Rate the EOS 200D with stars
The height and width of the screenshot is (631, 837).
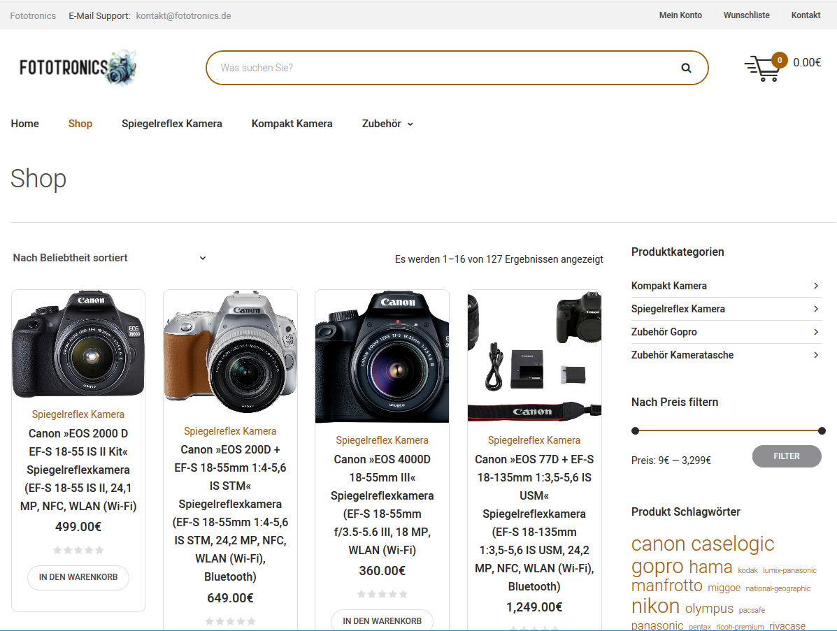click(230, 621)
